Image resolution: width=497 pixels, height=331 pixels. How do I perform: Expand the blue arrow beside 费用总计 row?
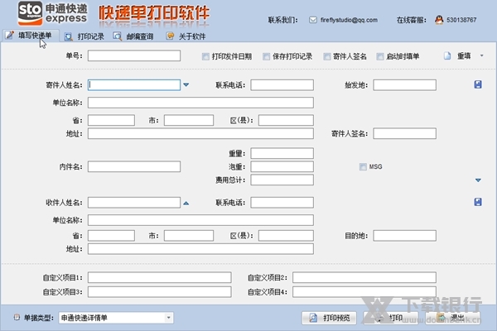478,180
